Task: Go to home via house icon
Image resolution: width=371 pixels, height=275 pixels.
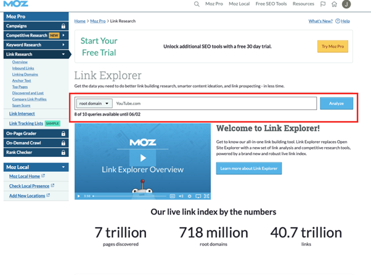Action: click(334, 4)
